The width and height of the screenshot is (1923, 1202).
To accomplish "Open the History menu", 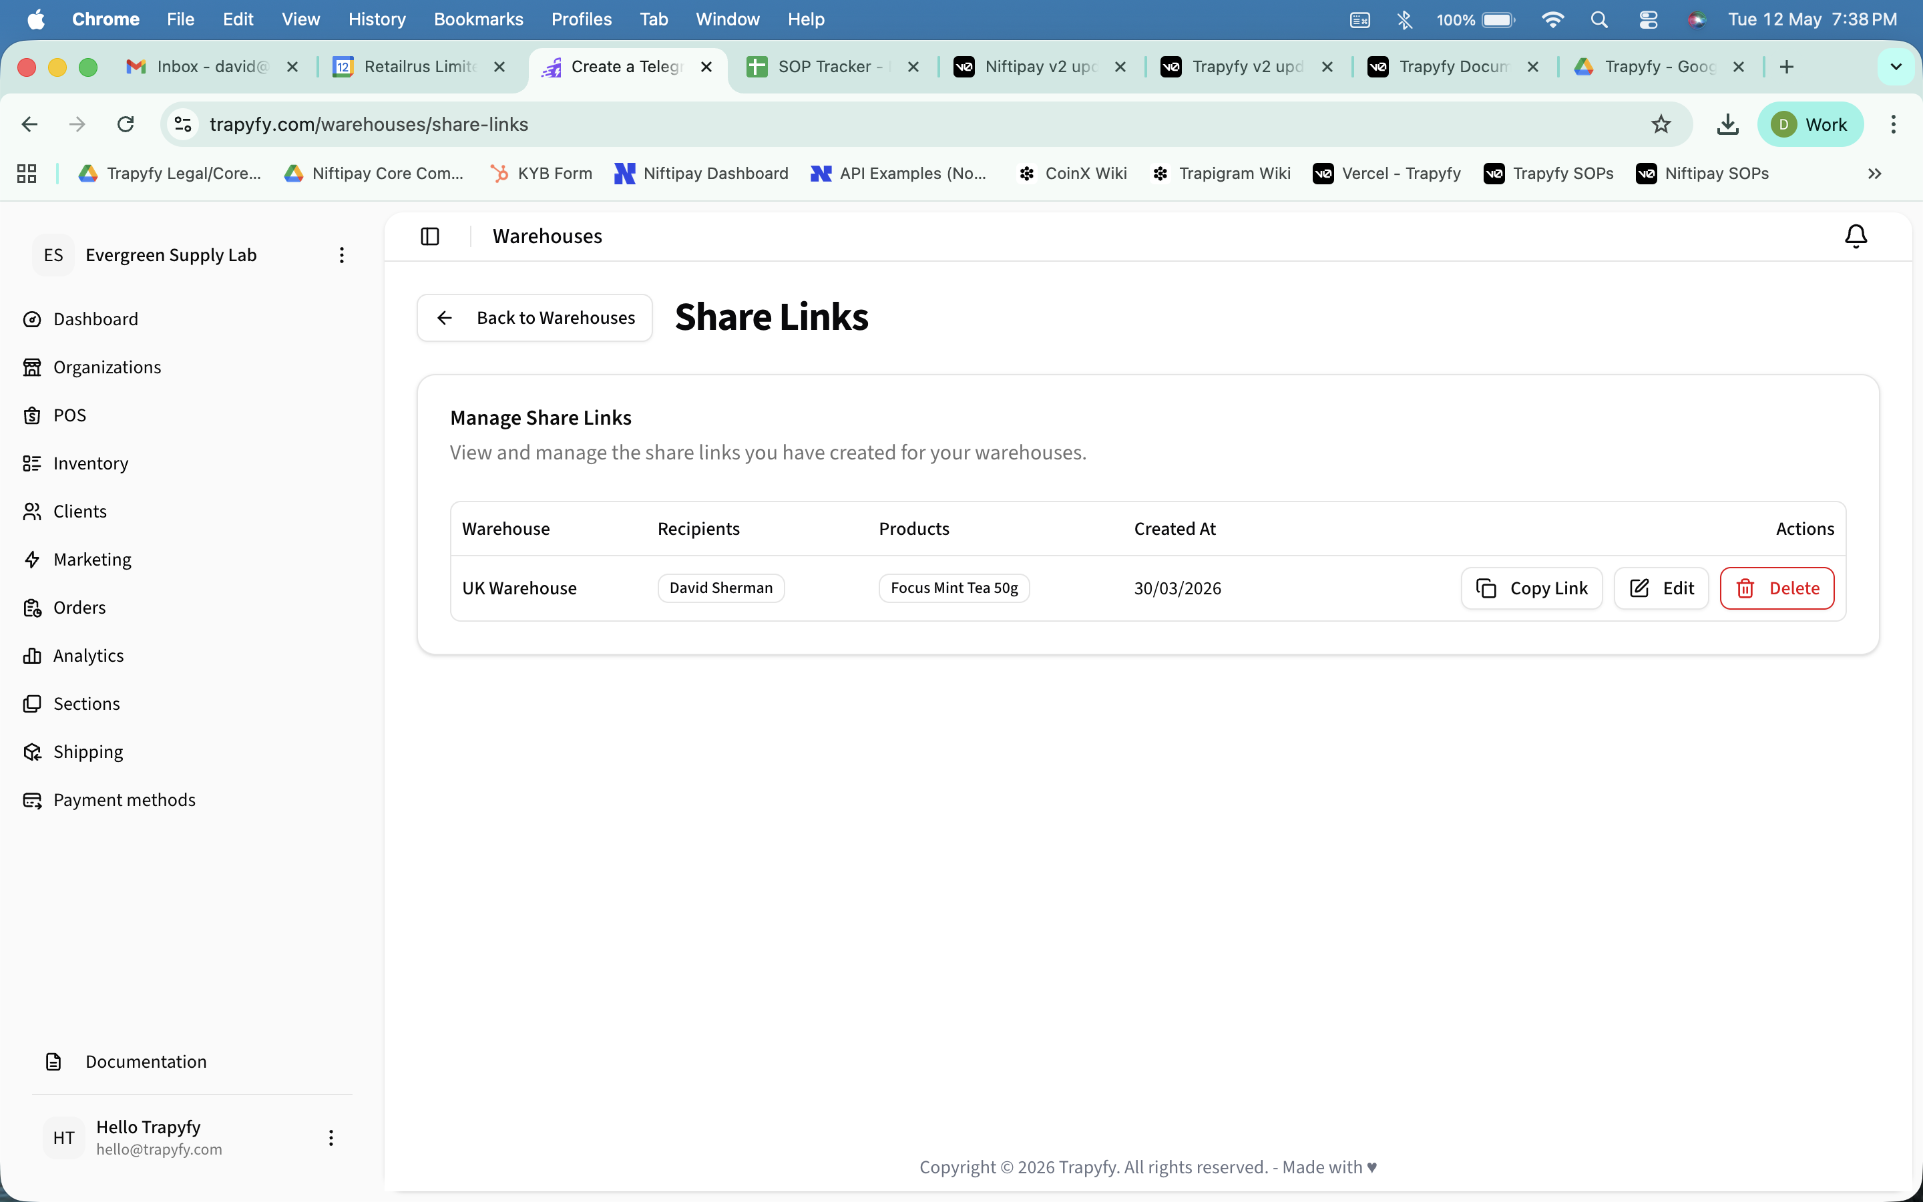I will pos(377,19).
